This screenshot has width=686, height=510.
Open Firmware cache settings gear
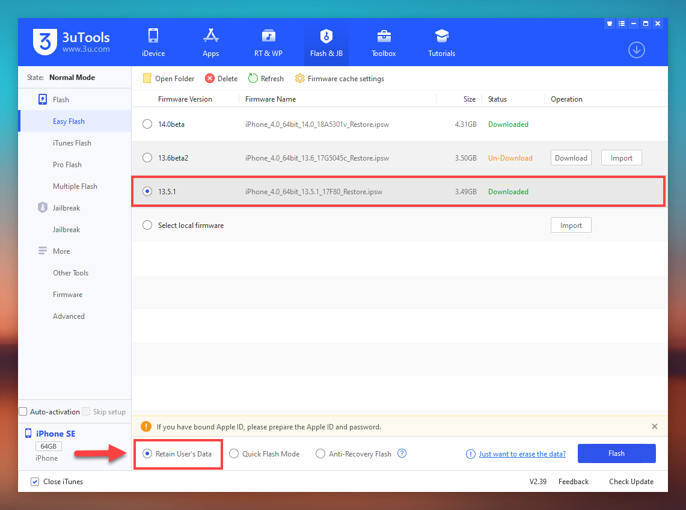pyautogui.click(x=300, y=79)
